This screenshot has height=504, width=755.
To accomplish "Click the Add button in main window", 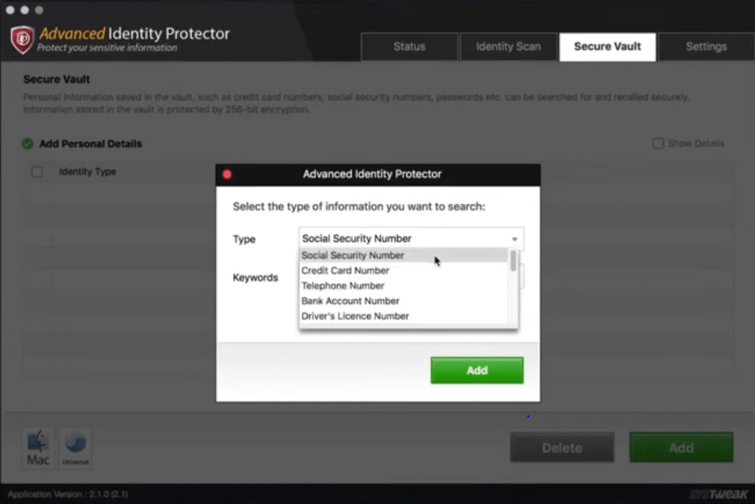I will [x=682, y=448].
